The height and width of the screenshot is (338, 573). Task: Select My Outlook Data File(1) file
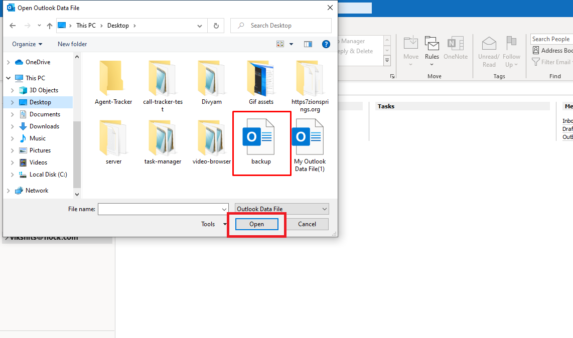coord(310,145)
